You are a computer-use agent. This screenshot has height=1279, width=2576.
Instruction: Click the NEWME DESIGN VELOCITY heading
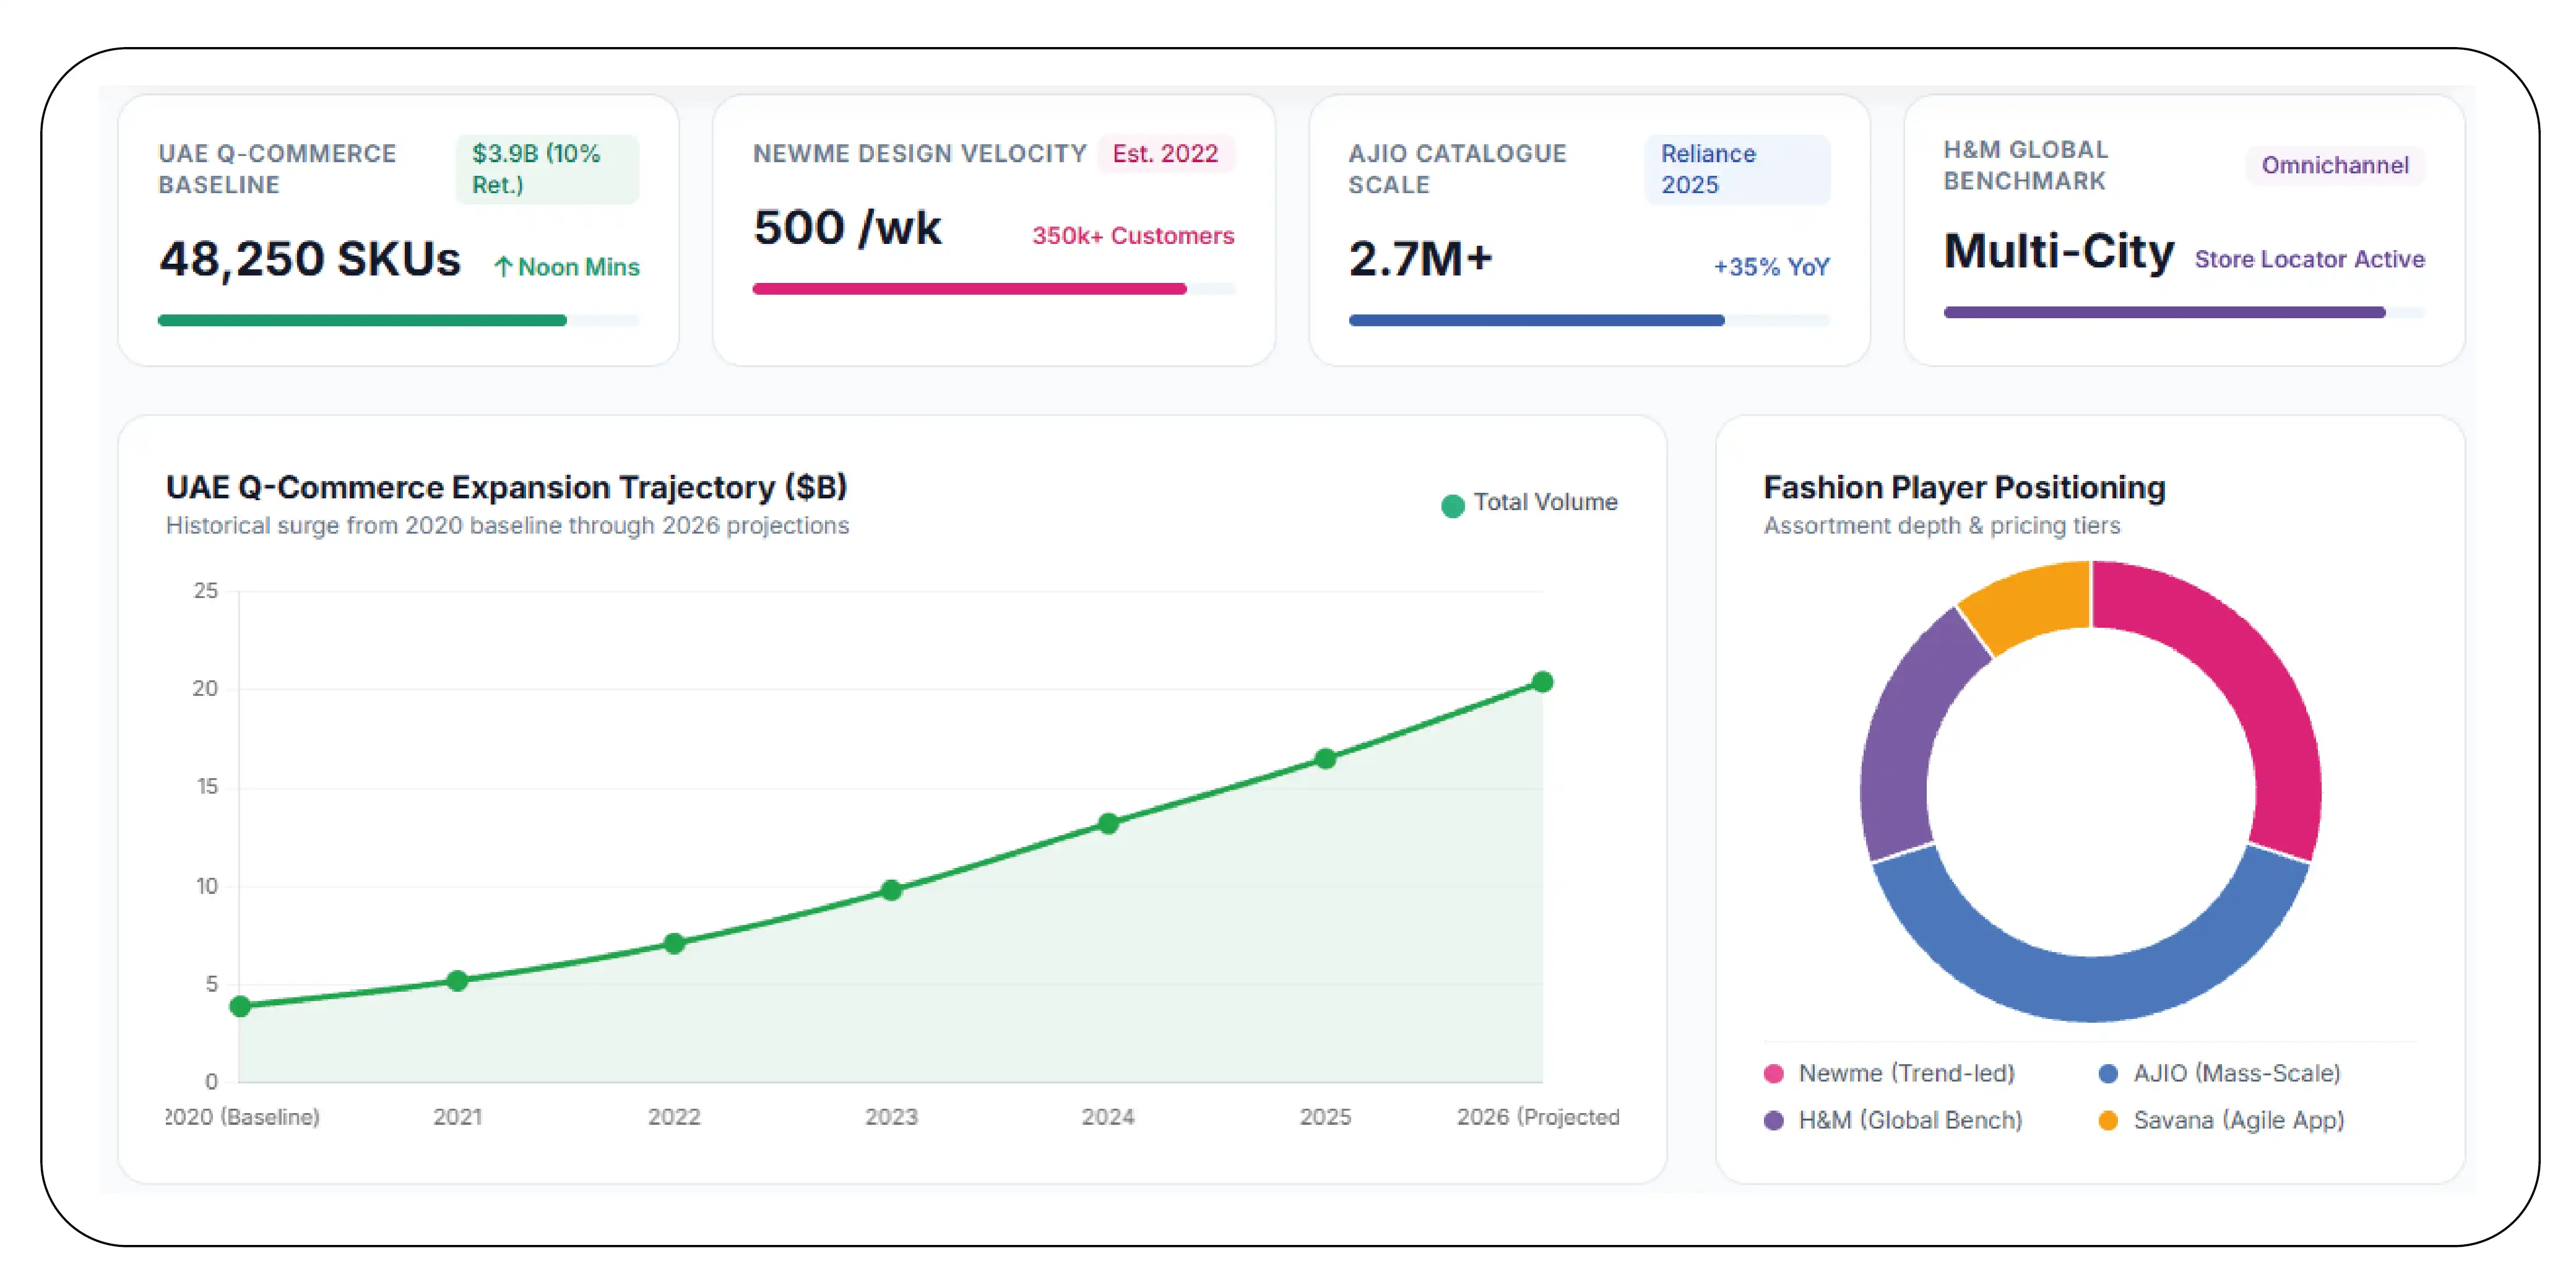919,153
